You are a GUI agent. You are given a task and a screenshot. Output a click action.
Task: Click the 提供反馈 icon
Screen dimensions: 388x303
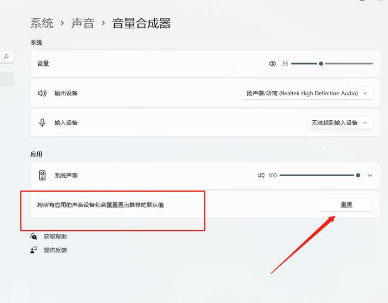coord(34,250)
